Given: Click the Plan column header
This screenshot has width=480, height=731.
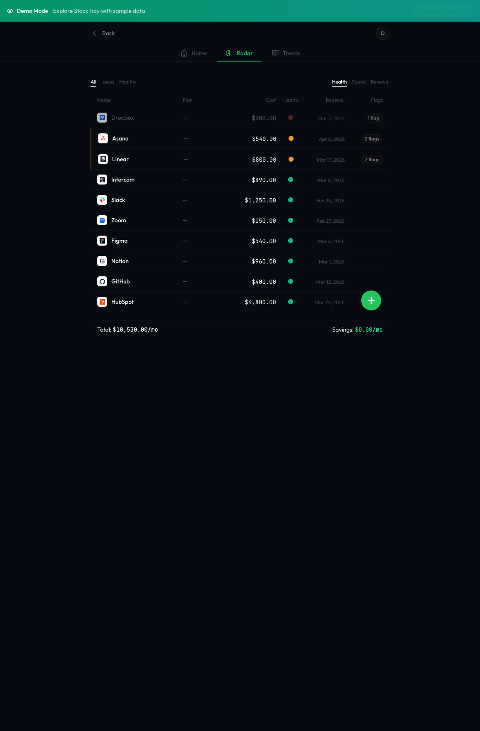Looking at the screenshot, I should pyautogui.click(x=188, y=100).
